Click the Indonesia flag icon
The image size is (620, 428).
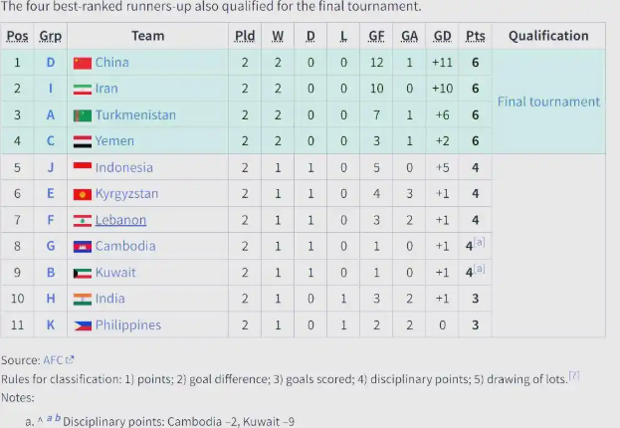[83, 167]
